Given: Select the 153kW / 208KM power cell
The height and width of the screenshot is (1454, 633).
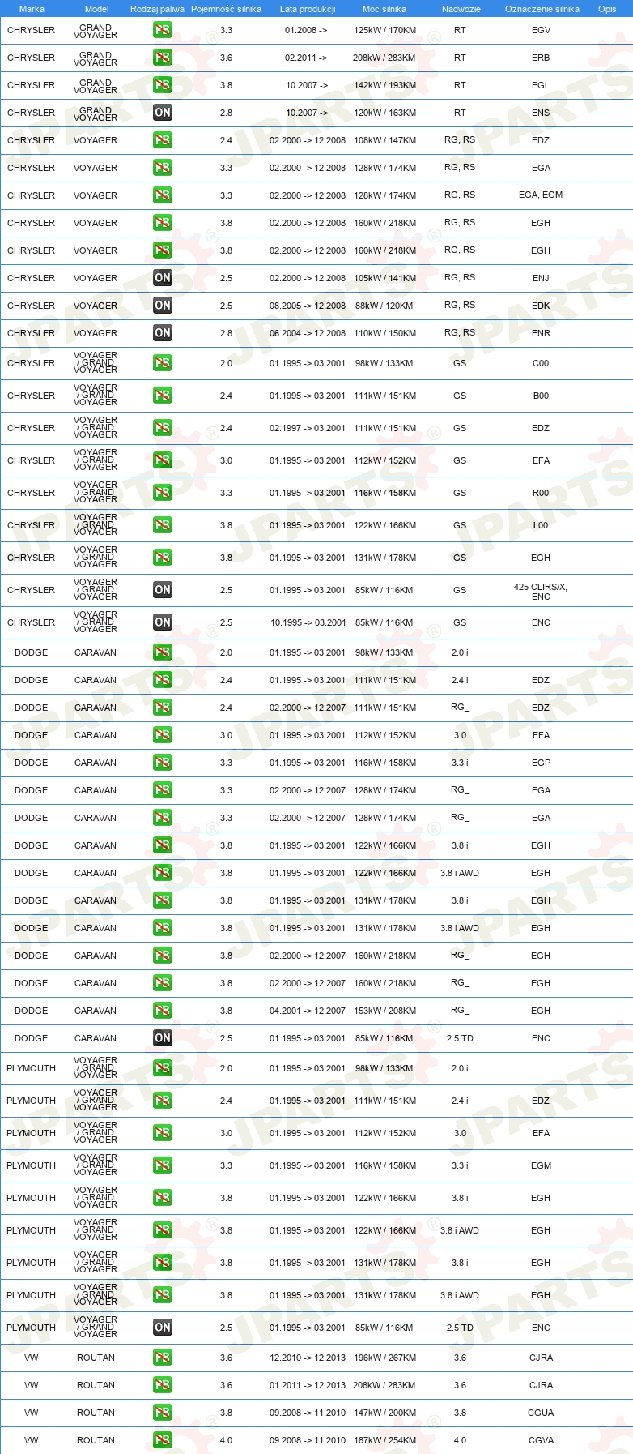Looking at the screenshot, I should [x=384, y=1011].
